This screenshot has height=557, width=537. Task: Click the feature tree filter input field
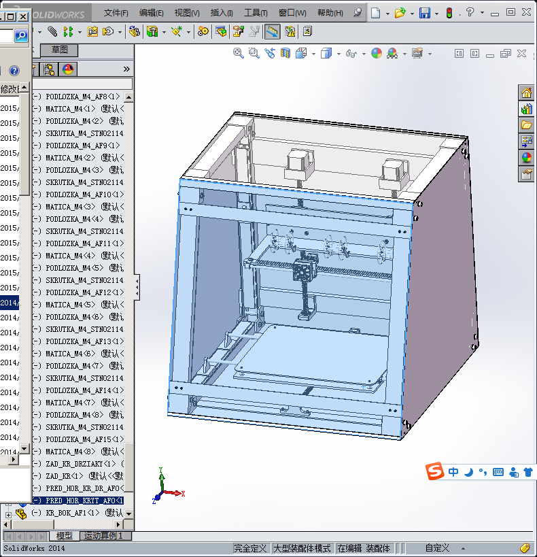coord(82,84)
